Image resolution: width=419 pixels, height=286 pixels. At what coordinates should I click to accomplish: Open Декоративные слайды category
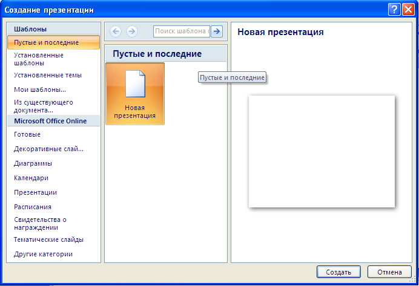(48, 149)
